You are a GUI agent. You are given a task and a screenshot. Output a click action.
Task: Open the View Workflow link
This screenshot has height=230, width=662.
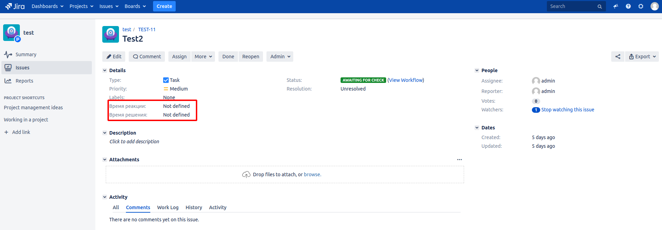[406, 80]
